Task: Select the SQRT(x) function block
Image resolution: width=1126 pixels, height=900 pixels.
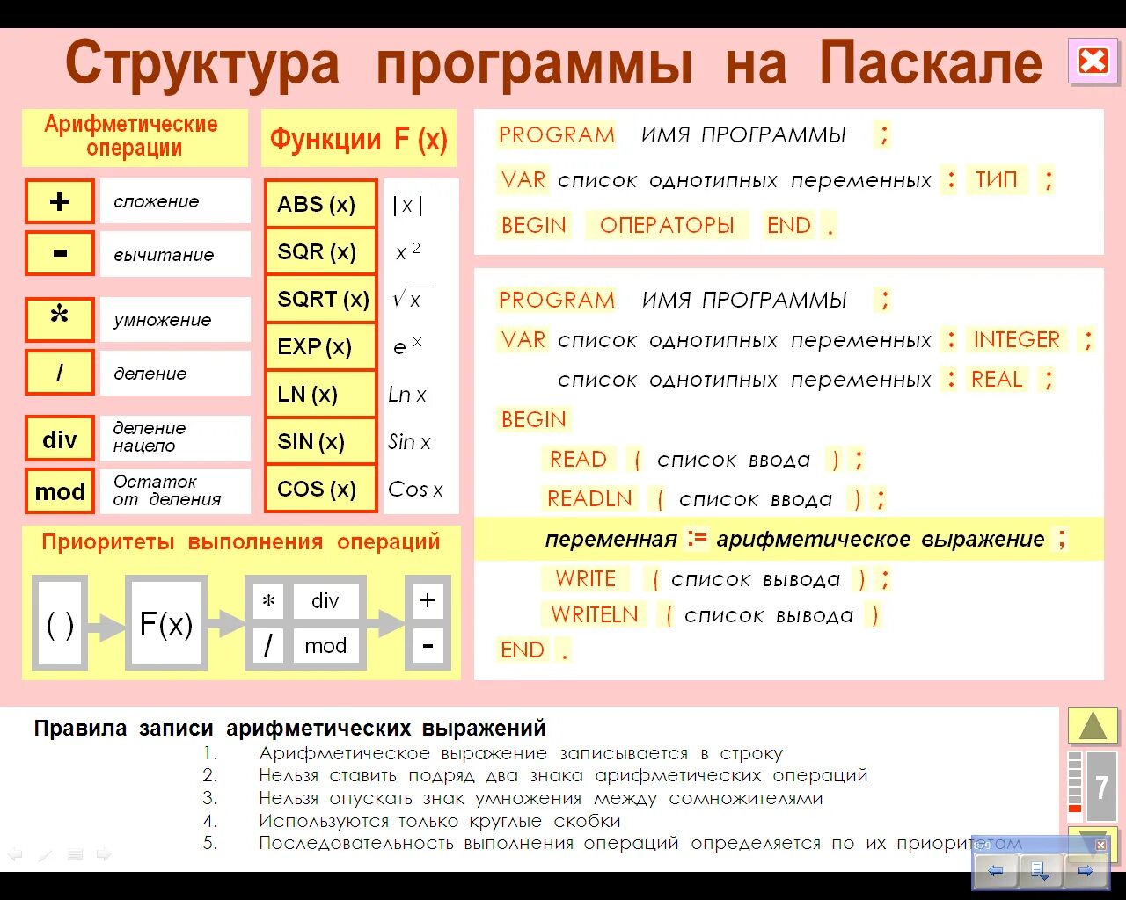Action: click(x=320, y=299)
